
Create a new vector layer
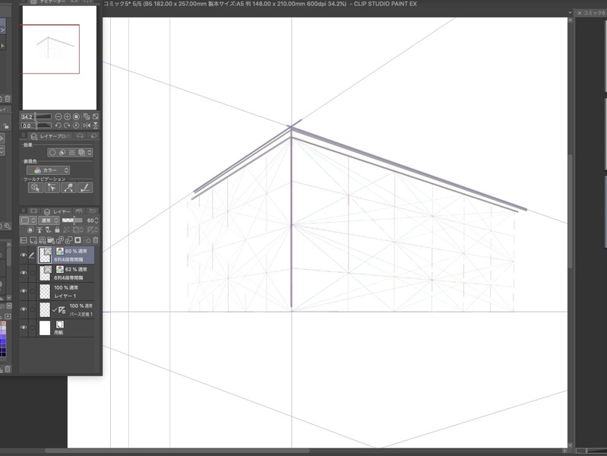(x=43, y=240)
